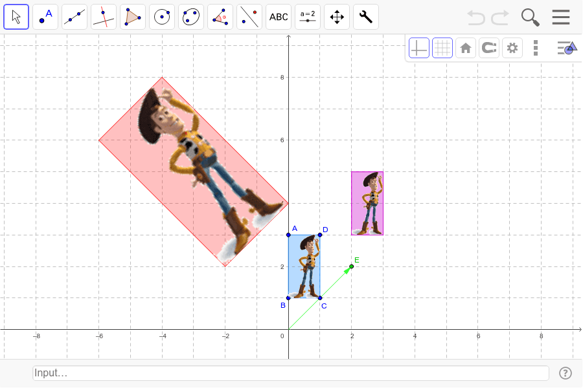The image size is (583, 388).
Task: Collapse the style bar toggle button
Action: coord(567,48)
